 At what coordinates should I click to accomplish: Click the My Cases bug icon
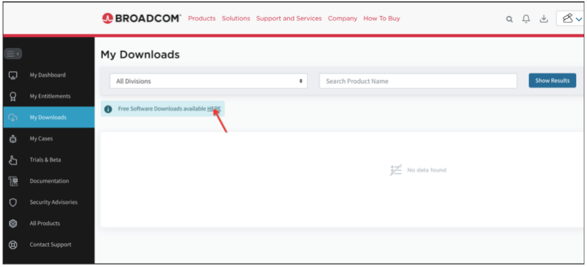click(13, 139)
